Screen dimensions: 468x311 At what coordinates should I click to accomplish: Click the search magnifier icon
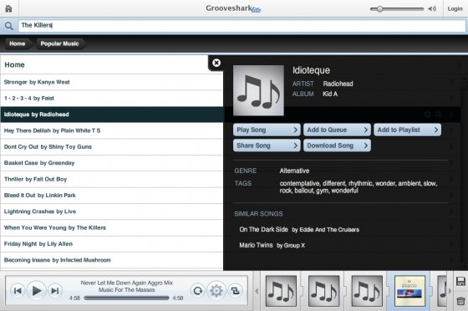pyautogui.click(x=9, y=26)
